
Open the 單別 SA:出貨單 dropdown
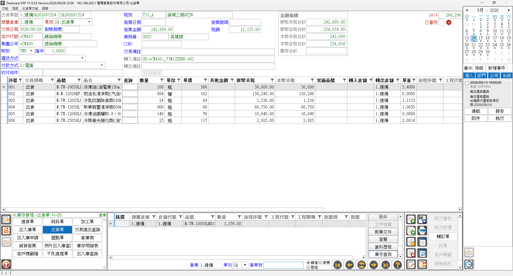point(89,22)
